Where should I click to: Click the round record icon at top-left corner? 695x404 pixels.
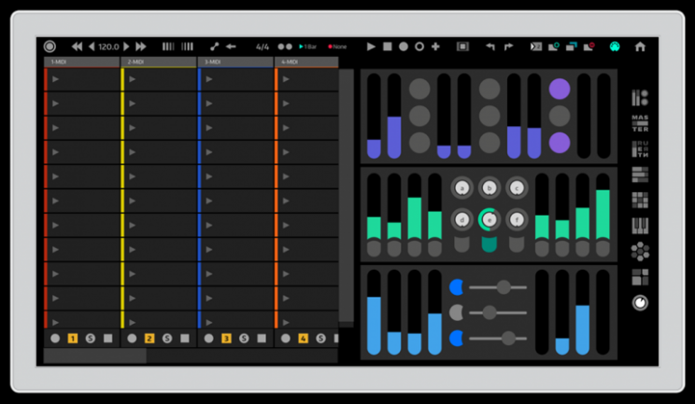pos(50,47)
